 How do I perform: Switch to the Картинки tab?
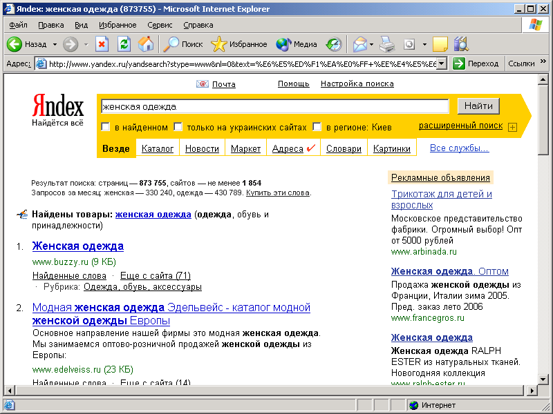pyautogui.click(x=392, y=148)
